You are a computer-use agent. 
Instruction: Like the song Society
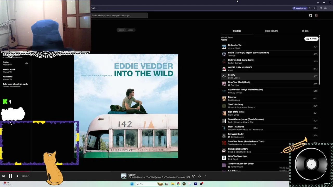point(200,176)
